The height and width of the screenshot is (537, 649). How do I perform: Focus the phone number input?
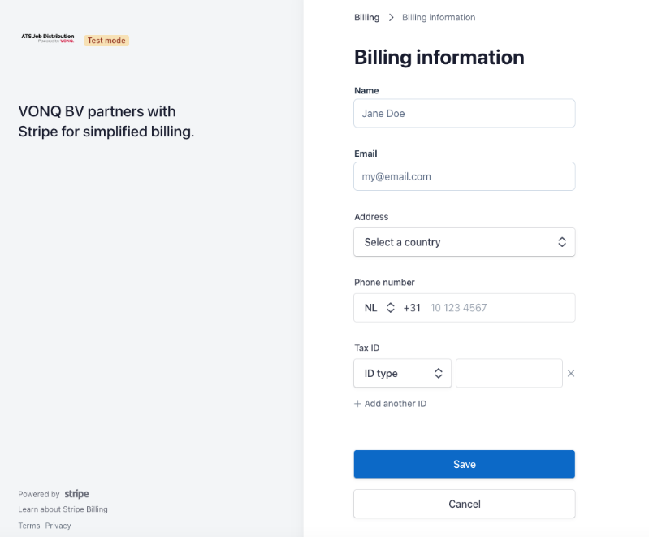pyautogui.click(x=500, y=308)
